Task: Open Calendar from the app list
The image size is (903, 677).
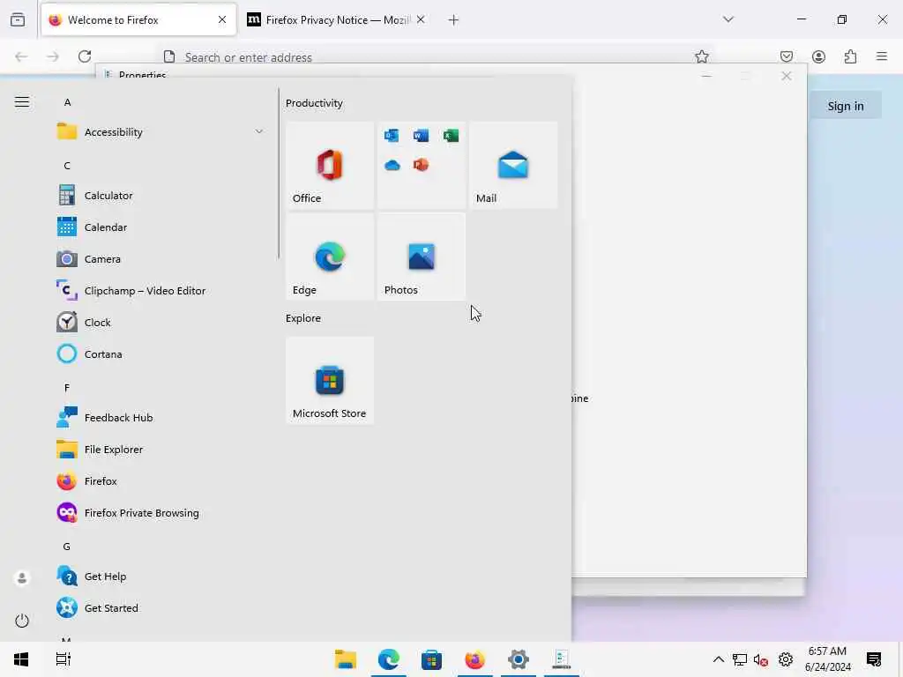Action: [161, 227]
